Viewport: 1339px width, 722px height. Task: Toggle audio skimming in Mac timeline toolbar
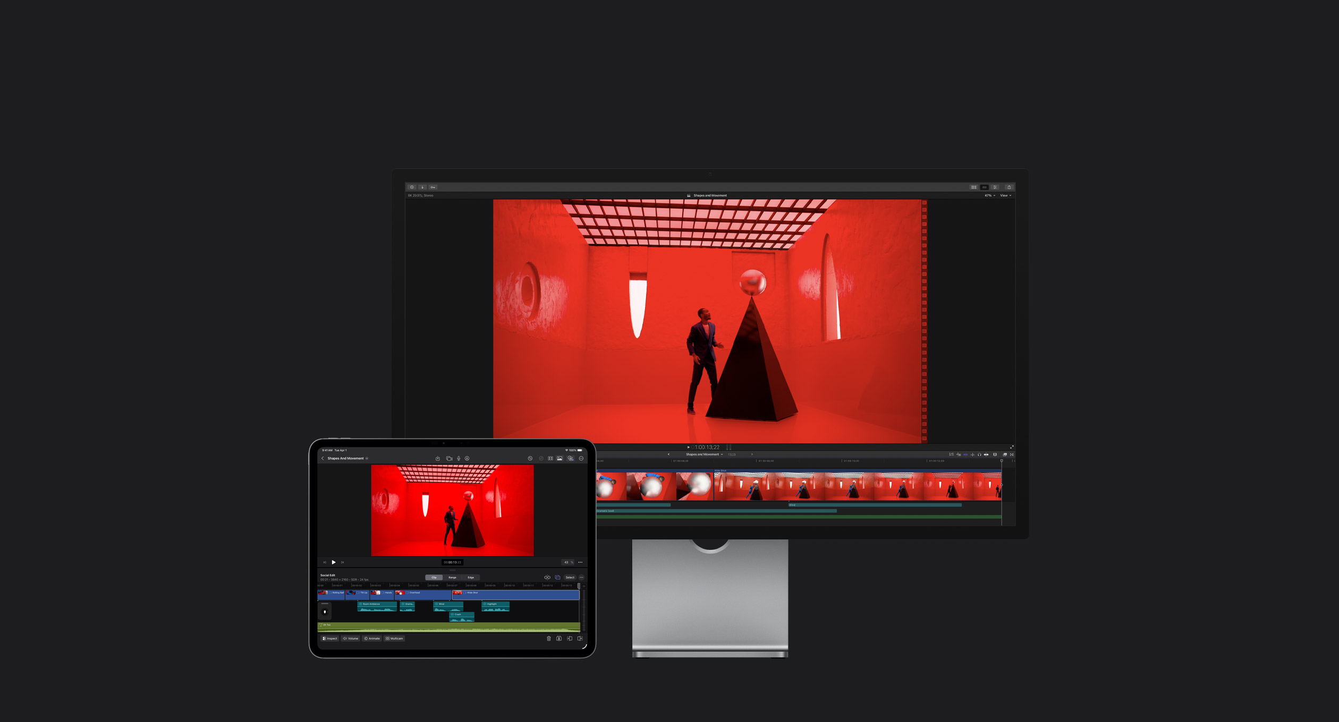coord(972,455)
